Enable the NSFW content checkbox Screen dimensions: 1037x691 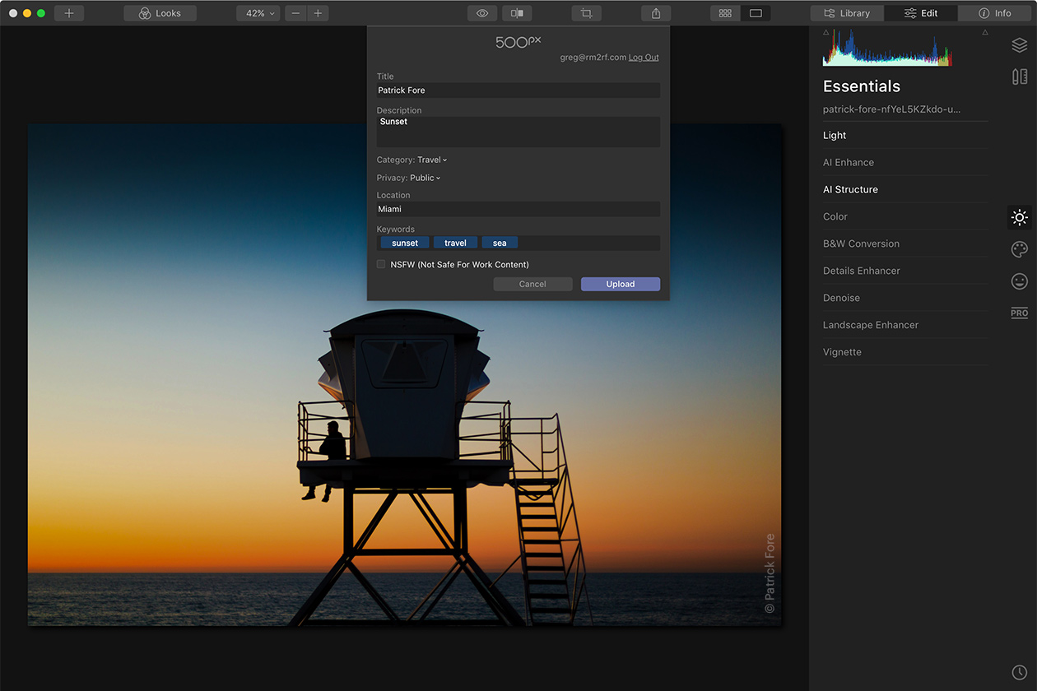[x=381, y=264]
